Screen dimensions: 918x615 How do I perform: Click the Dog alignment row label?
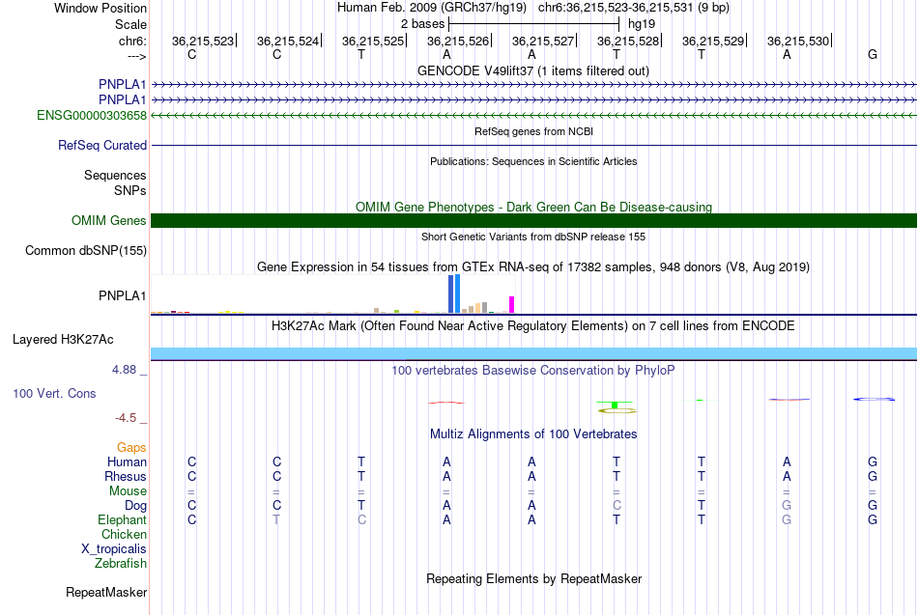click(135, 506)
